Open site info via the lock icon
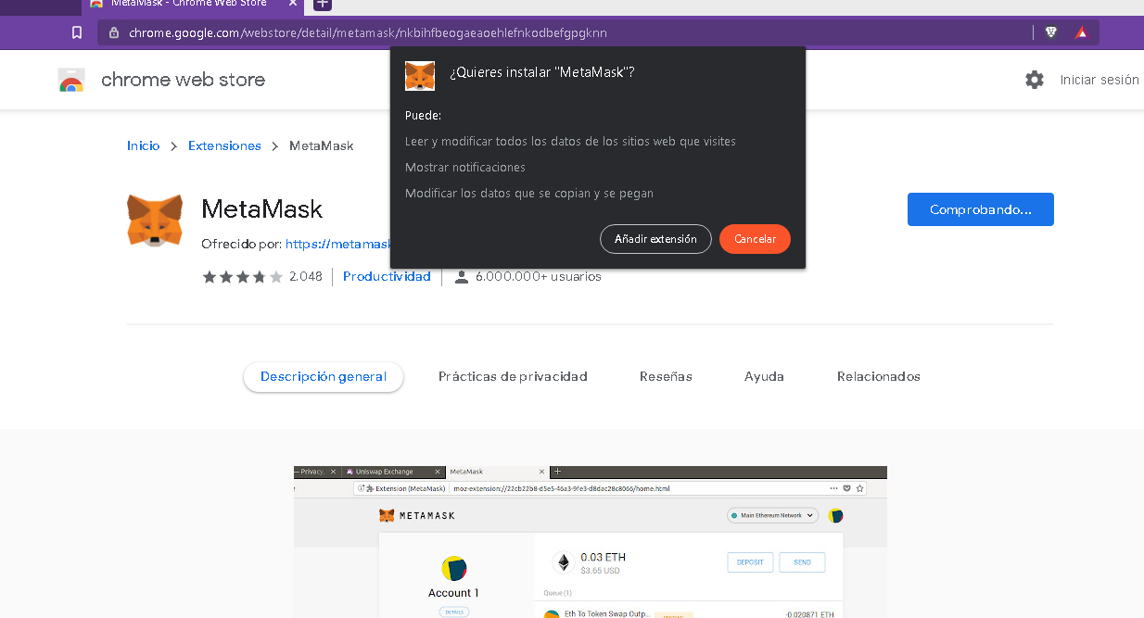 click(x=114, y=32)
